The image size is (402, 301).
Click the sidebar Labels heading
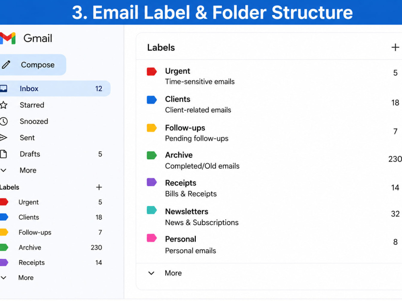point(10,187)
